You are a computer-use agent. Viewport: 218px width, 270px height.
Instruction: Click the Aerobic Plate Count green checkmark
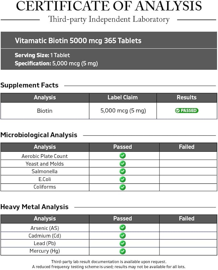click(123, 156)
